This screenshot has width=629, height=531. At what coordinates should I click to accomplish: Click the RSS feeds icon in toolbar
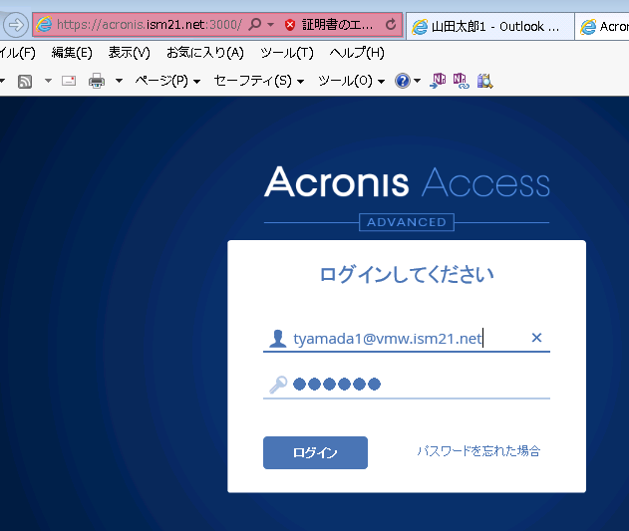click(x=25, y=81)
